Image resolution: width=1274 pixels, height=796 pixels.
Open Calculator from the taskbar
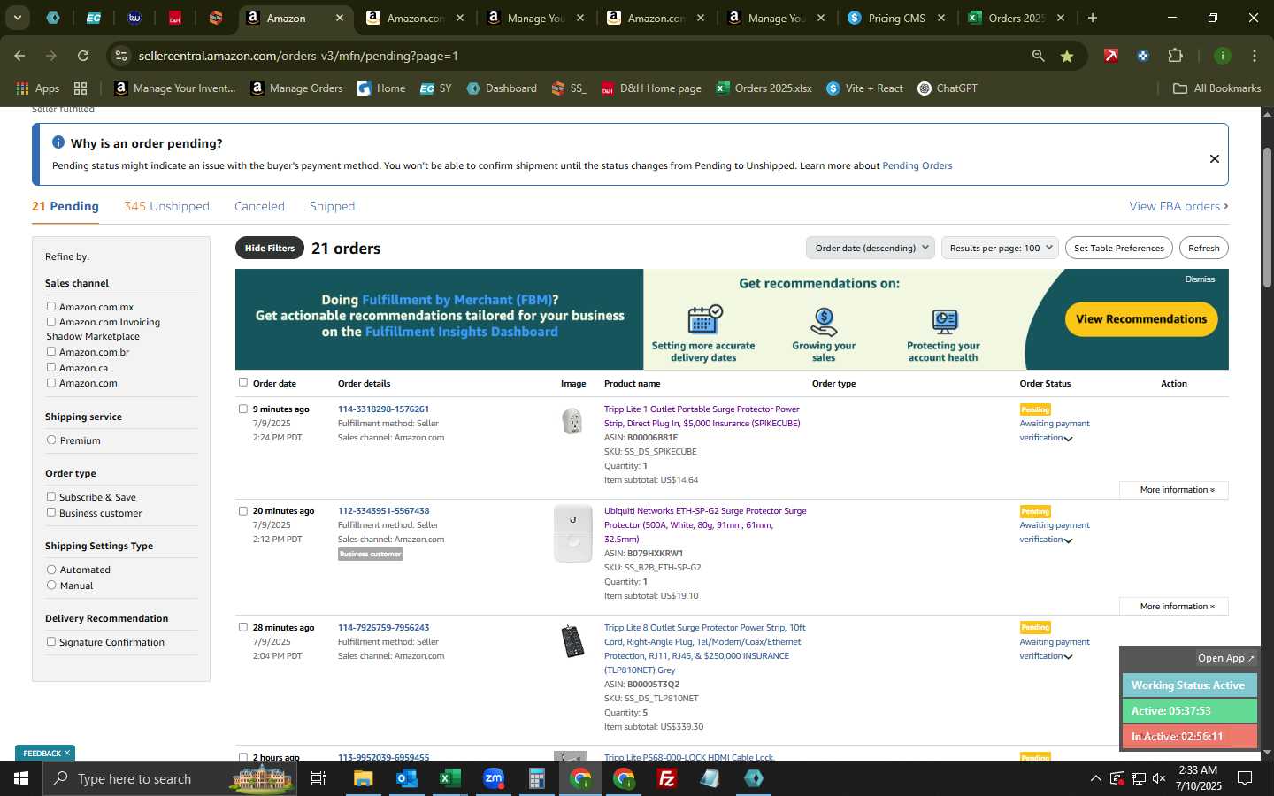point(536,778)
